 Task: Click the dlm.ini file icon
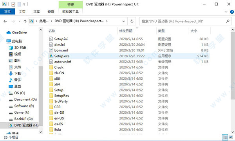click(x=51, y=45)
